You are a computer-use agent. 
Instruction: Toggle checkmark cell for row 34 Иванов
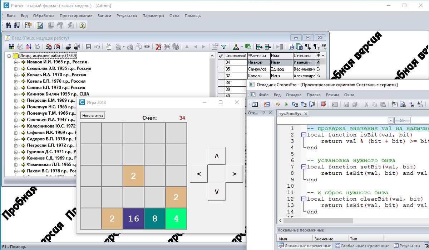pyautogui.click(x=221, y=62)
